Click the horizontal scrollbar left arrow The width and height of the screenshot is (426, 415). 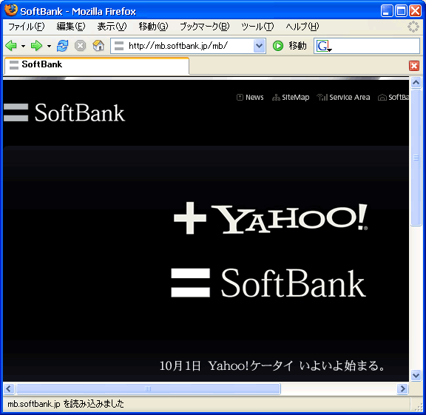coord(9,388)
